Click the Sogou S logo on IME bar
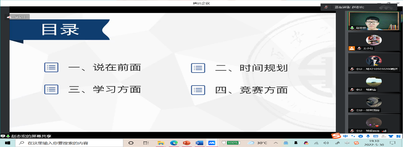 click(336, 136)
